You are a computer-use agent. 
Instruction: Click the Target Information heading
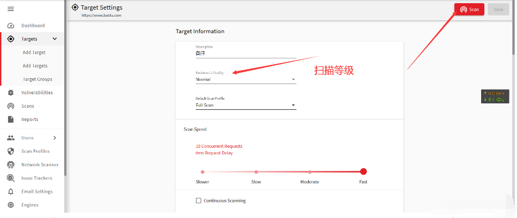(x=200, y=31)
